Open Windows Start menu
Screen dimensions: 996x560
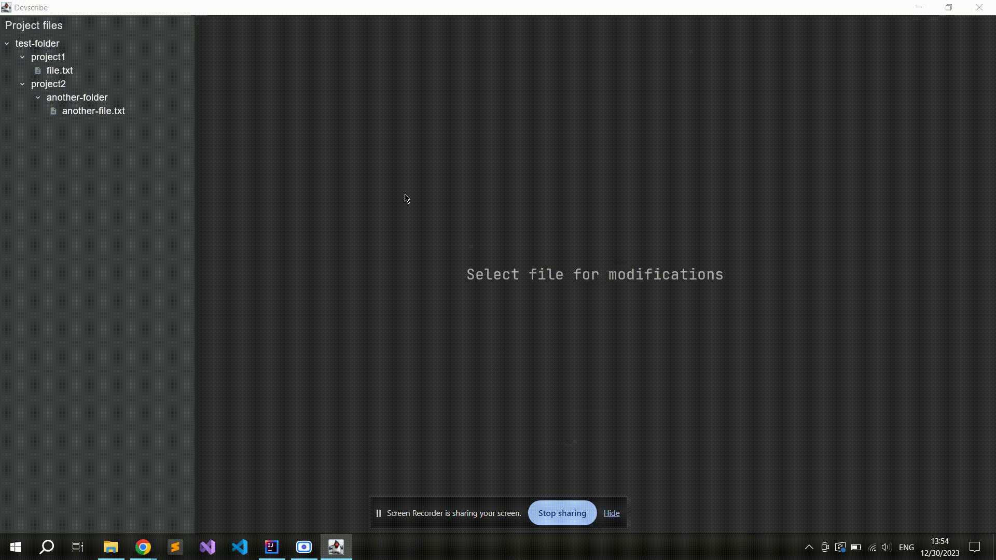click(15, 547)
